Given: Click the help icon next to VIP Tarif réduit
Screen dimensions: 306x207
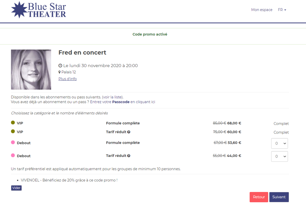Looking at the screenshot, I should [x=129, y=132].
